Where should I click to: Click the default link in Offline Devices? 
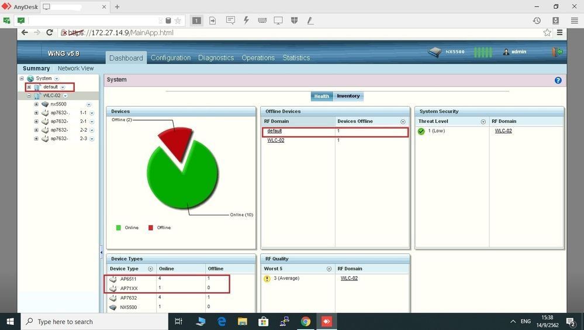click(274, 131)
